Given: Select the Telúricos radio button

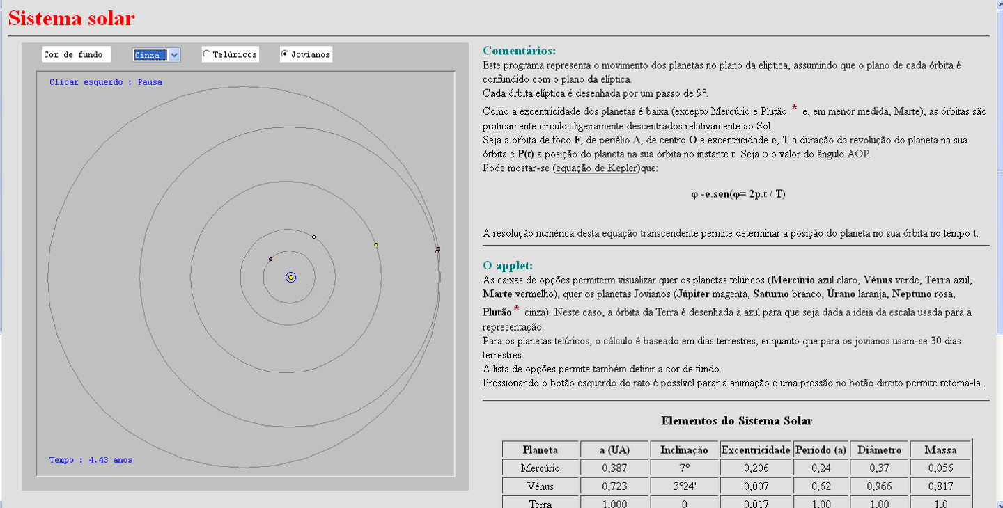Looking at the screenshot, I should (206, 54).
